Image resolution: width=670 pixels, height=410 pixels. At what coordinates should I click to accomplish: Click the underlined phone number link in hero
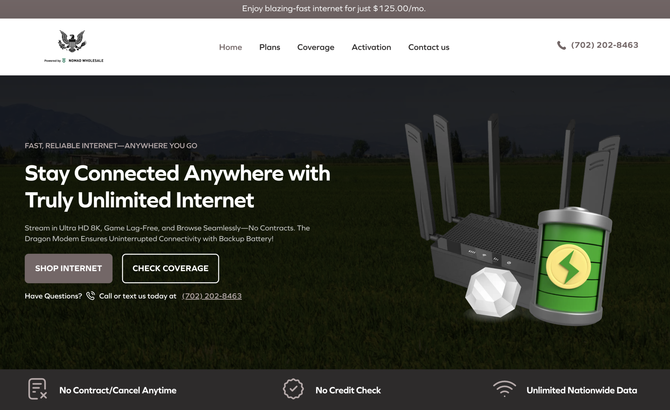coord(212,296)
